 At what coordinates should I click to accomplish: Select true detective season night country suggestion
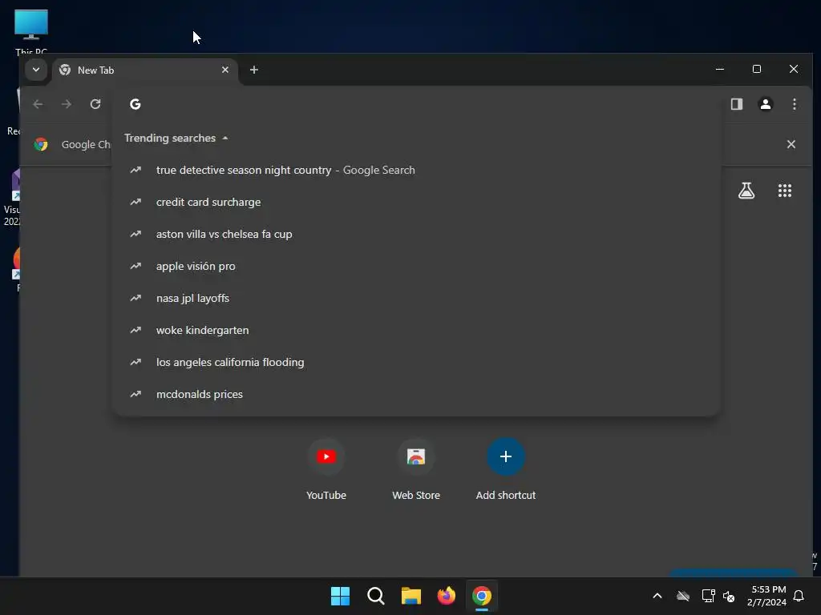[416, 170]
